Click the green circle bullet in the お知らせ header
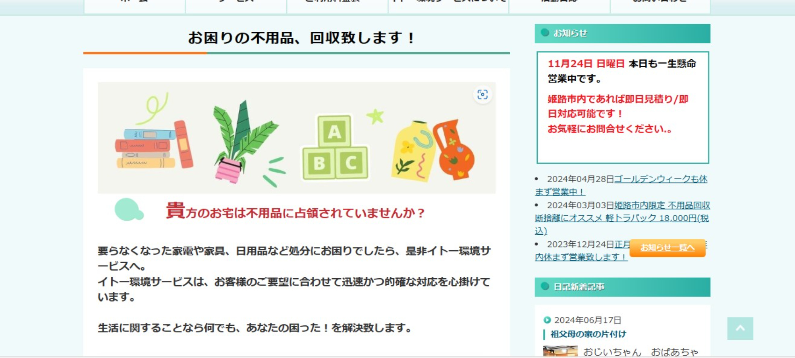 pyautogui.click(x=544, y=33)
